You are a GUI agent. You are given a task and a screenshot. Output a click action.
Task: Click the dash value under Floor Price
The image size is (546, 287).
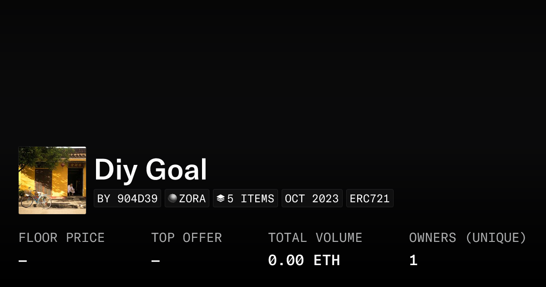(23, 261)
